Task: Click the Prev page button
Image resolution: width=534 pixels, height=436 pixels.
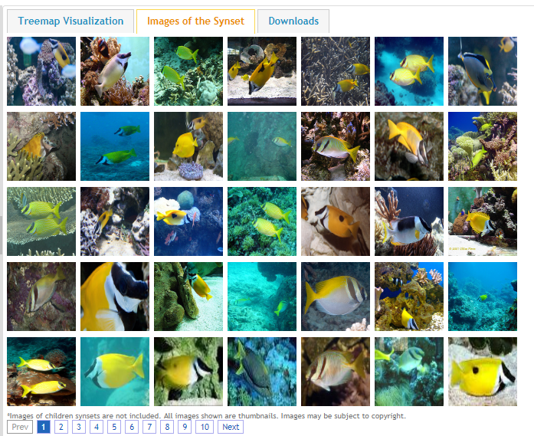Action: coord(20,427)
